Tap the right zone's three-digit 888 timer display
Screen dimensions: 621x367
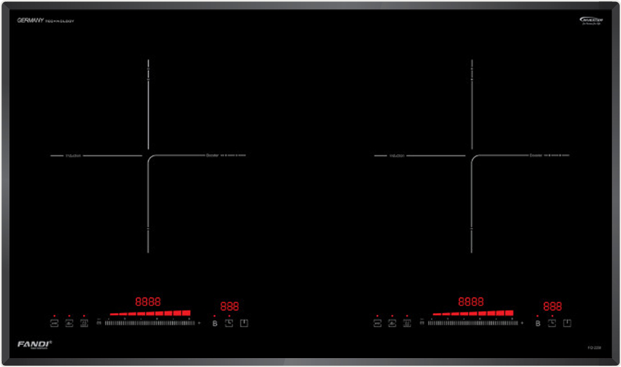552,306
